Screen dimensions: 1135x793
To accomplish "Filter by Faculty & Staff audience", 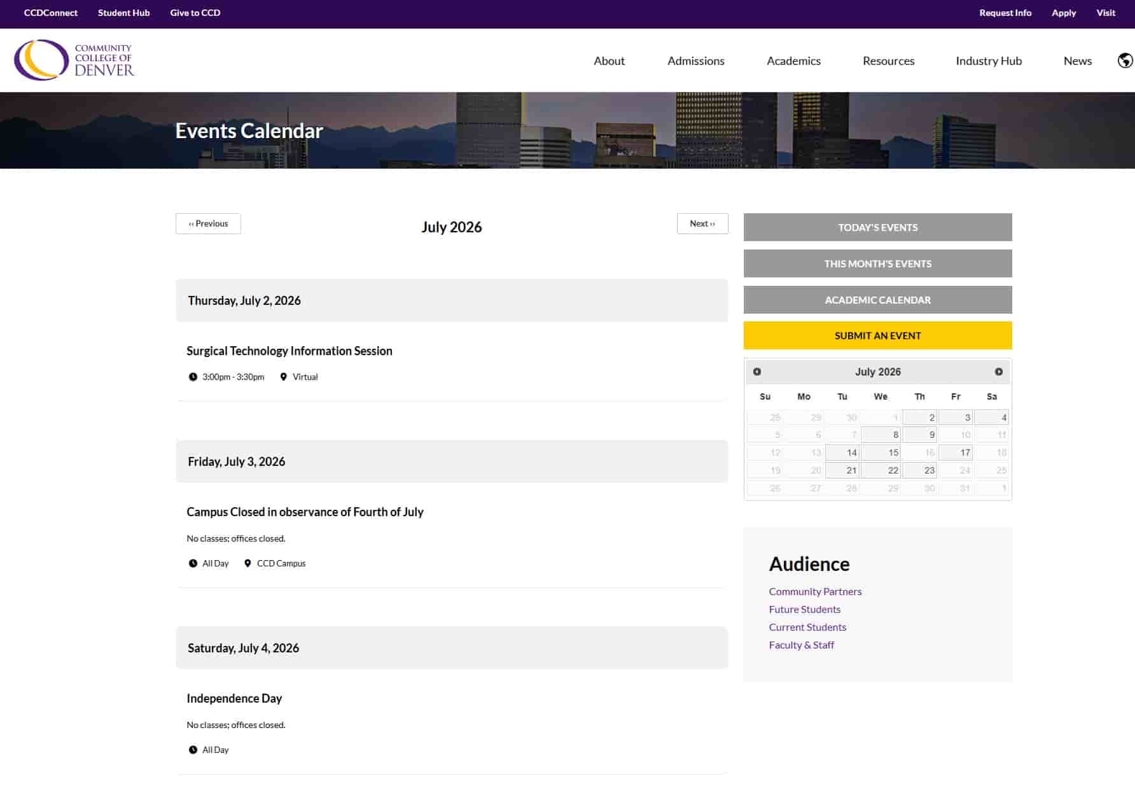I will pyautogui.click(x=801, y=645).
